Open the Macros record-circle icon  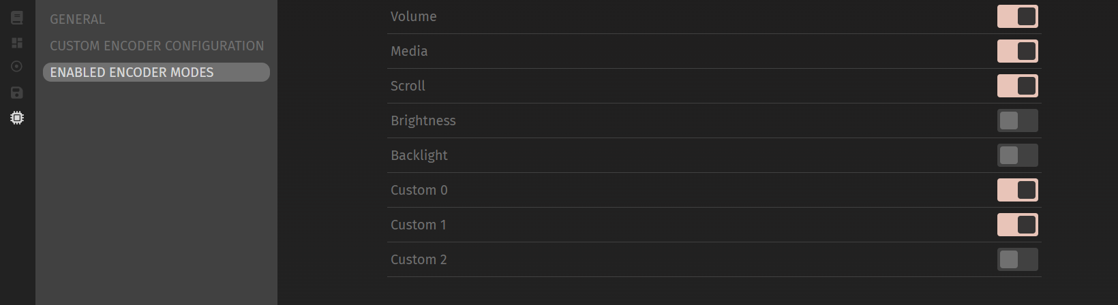click(17, 67)
